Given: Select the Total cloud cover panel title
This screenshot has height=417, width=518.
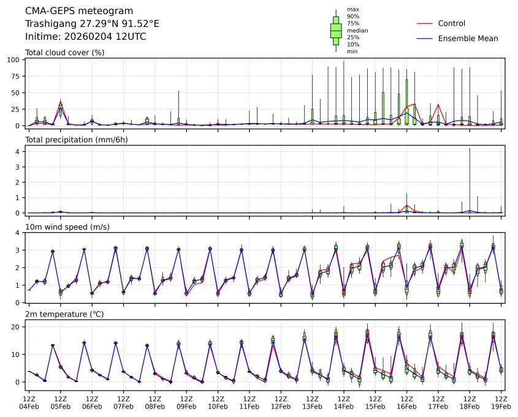Looking at the screenshot, I should [x=64, y=53].
